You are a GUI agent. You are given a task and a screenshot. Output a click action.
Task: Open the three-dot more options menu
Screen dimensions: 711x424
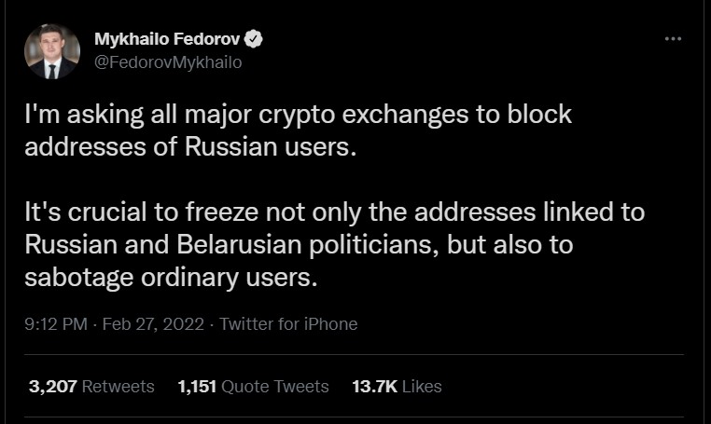coord(673,39)
